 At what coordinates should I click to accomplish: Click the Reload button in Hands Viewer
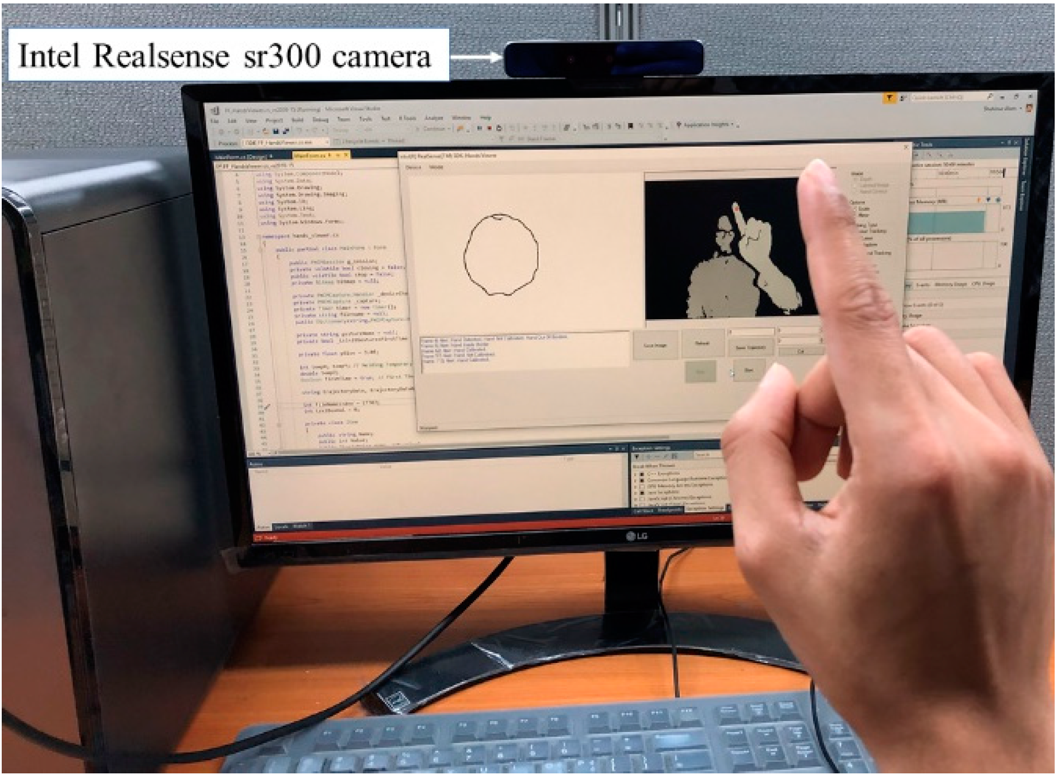(x=703, y=343)
